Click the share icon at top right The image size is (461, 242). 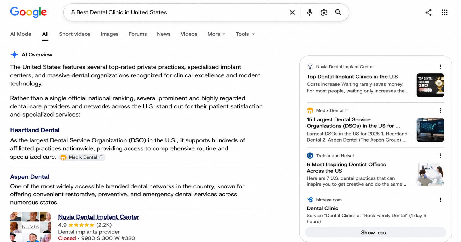point(428,12)
